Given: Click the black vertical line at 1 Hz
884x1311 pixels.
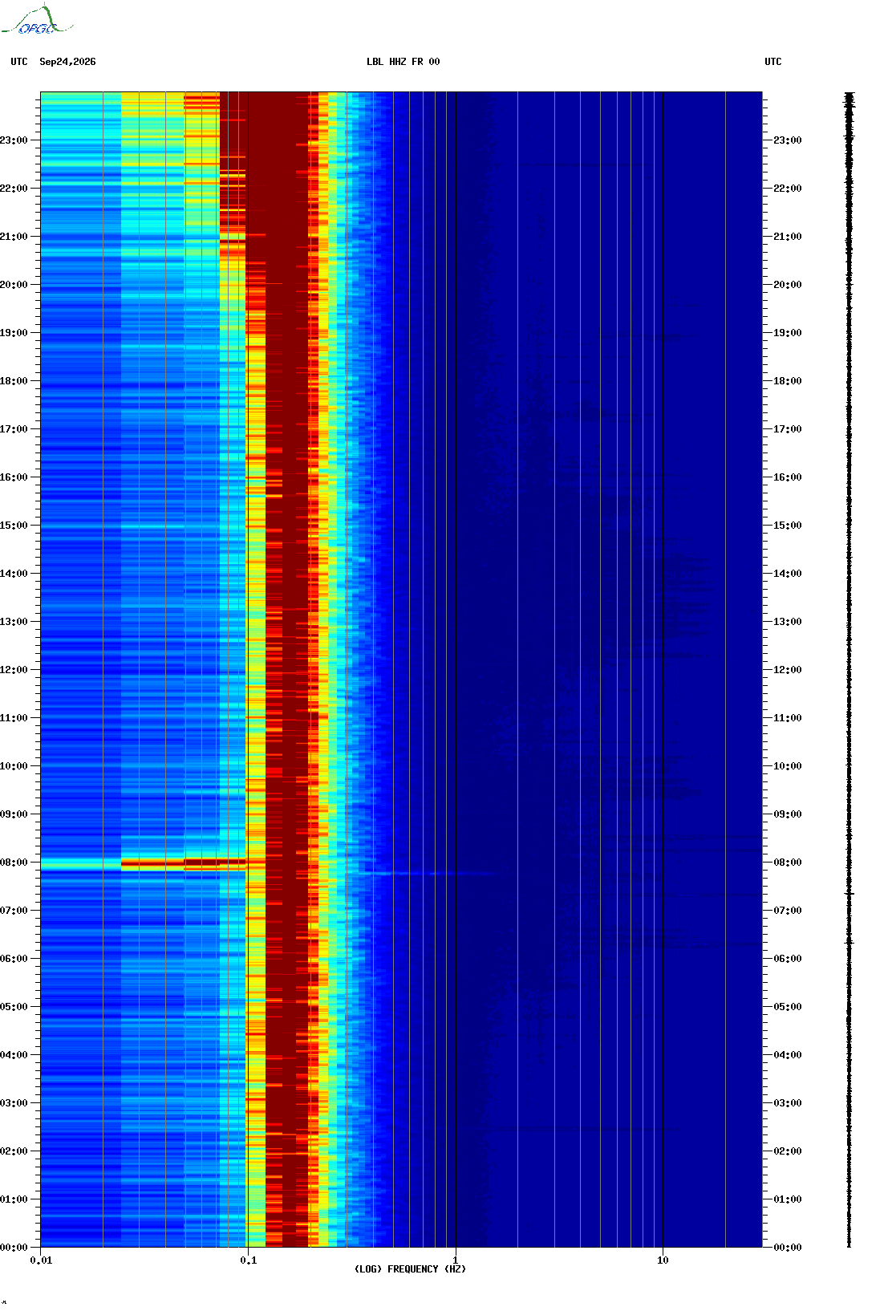Looking at the screenshot, I should 456,669.
